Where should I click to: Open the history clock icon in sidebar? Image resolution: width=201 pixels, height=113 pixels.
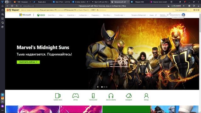point(3,10)
